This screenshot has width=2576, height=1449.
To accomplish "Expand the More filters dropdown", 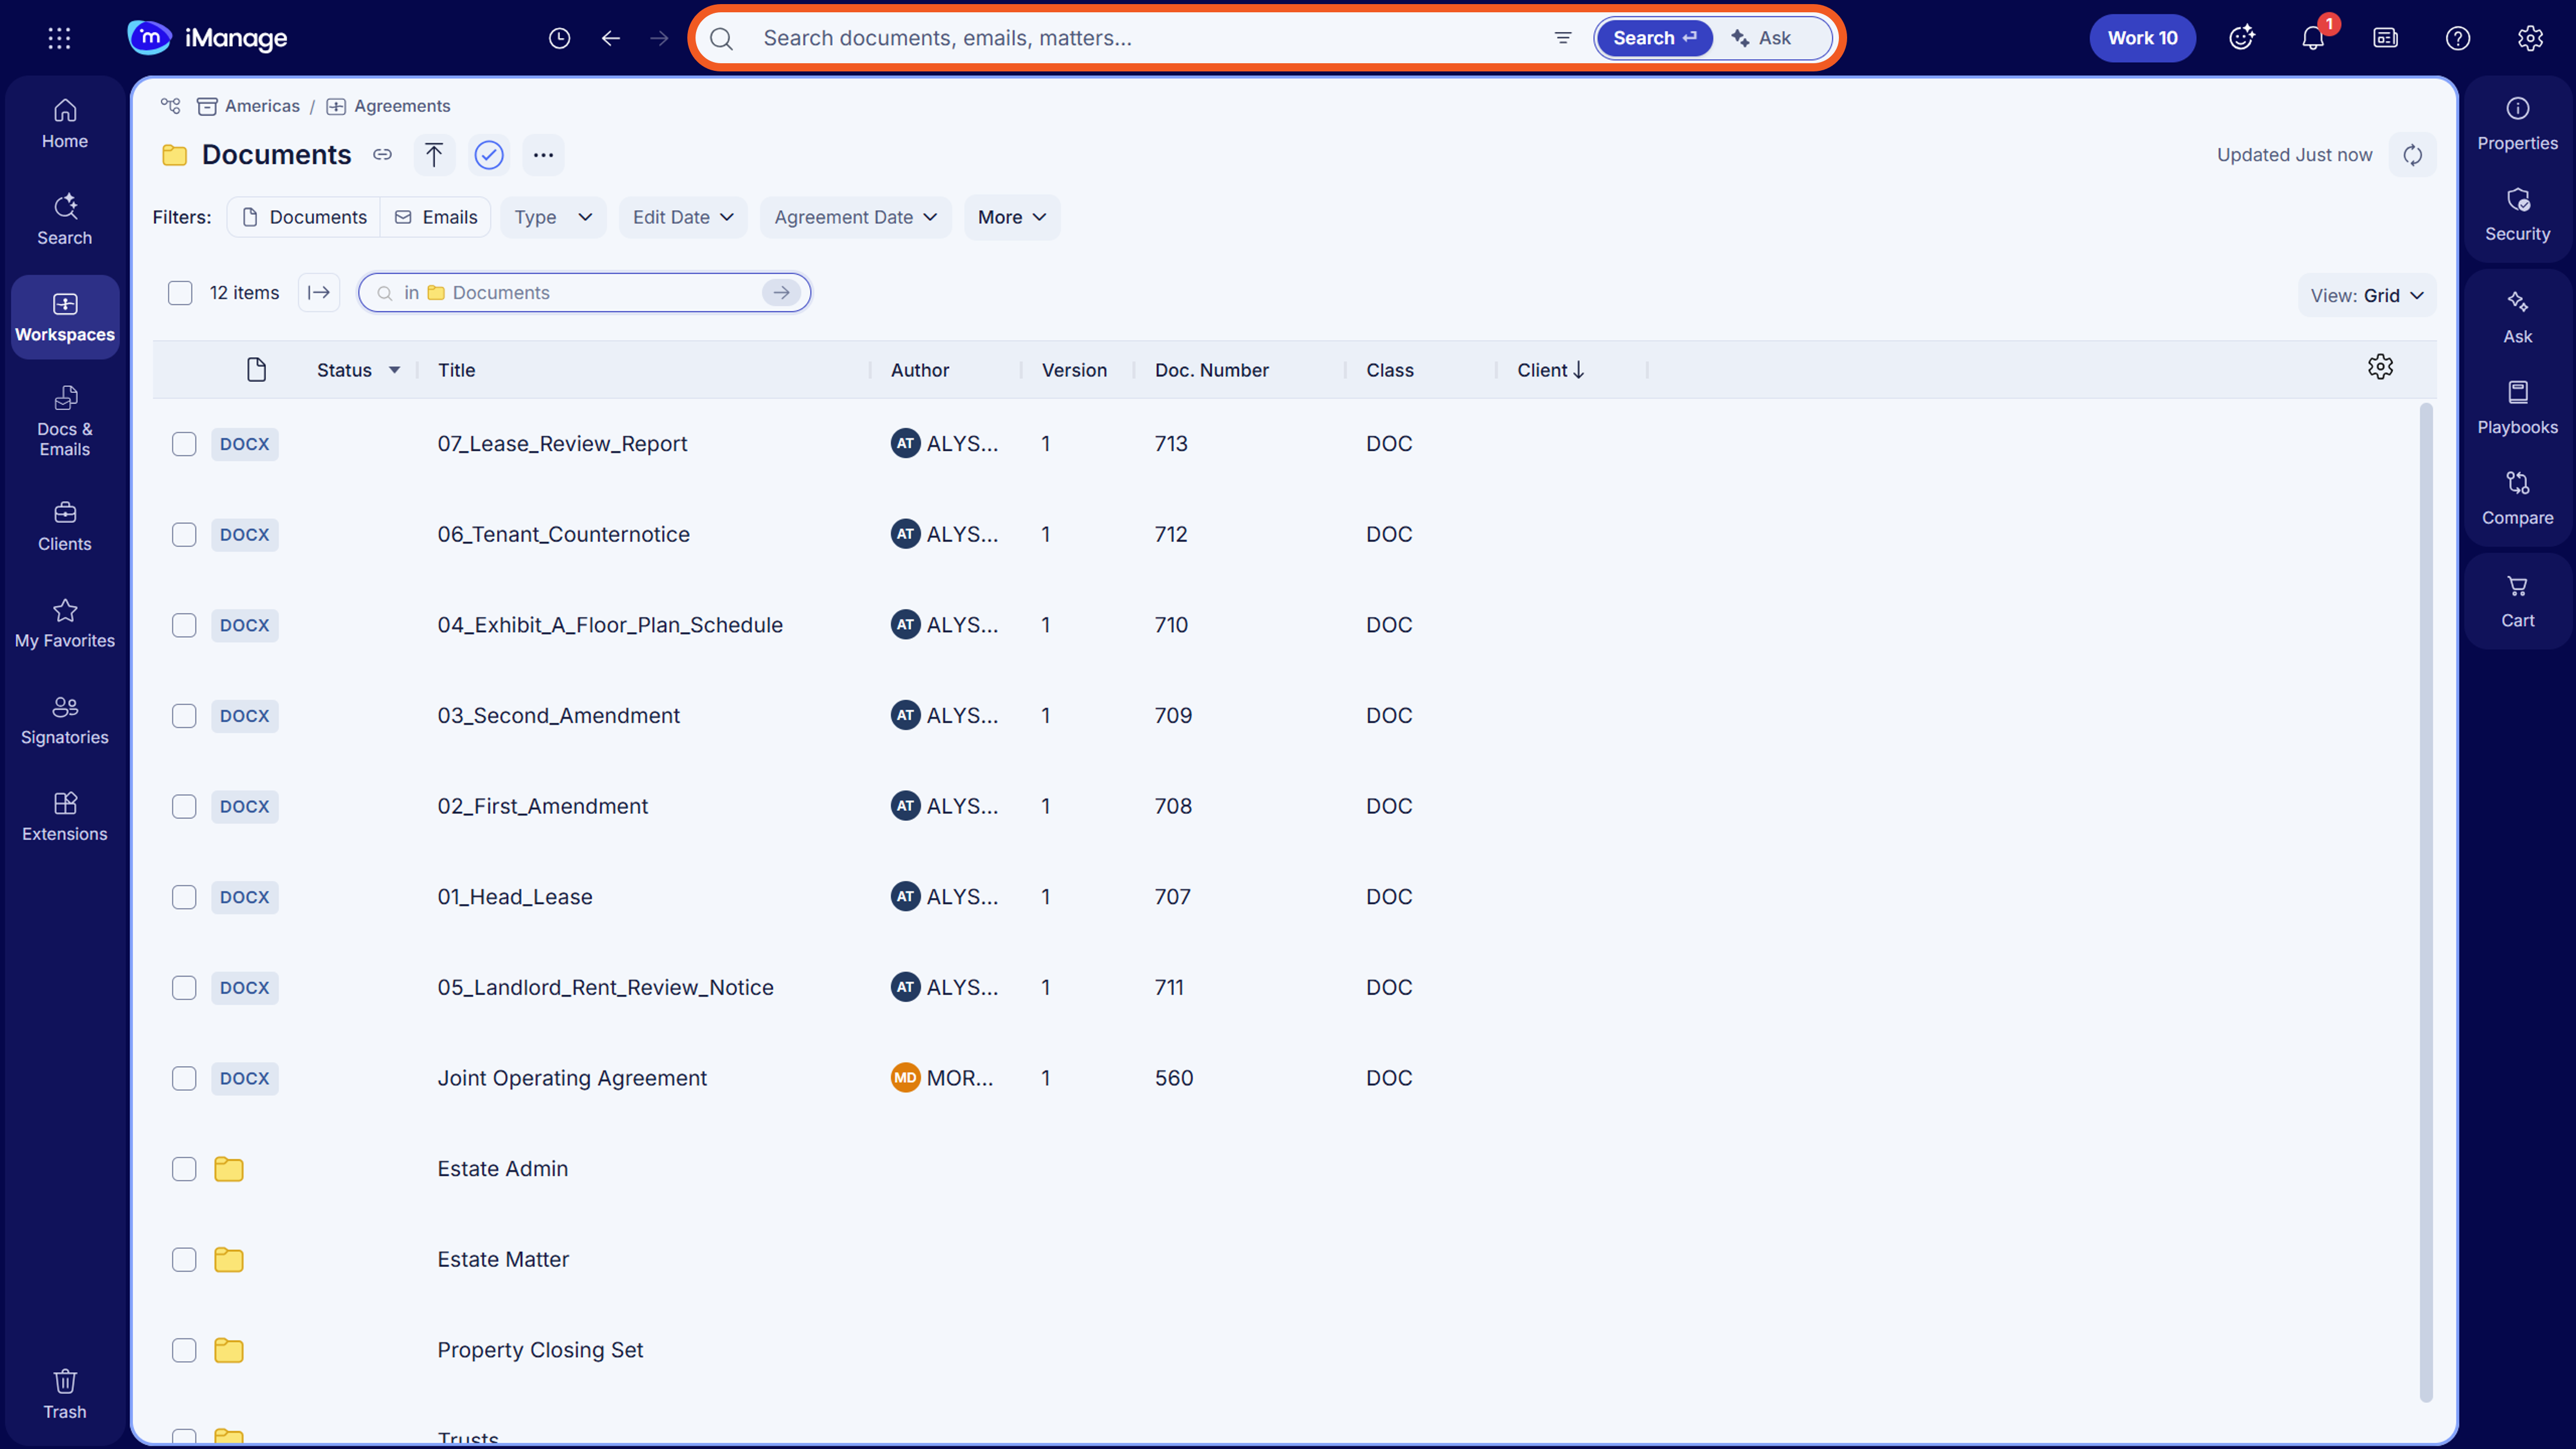I will 1012,217.
